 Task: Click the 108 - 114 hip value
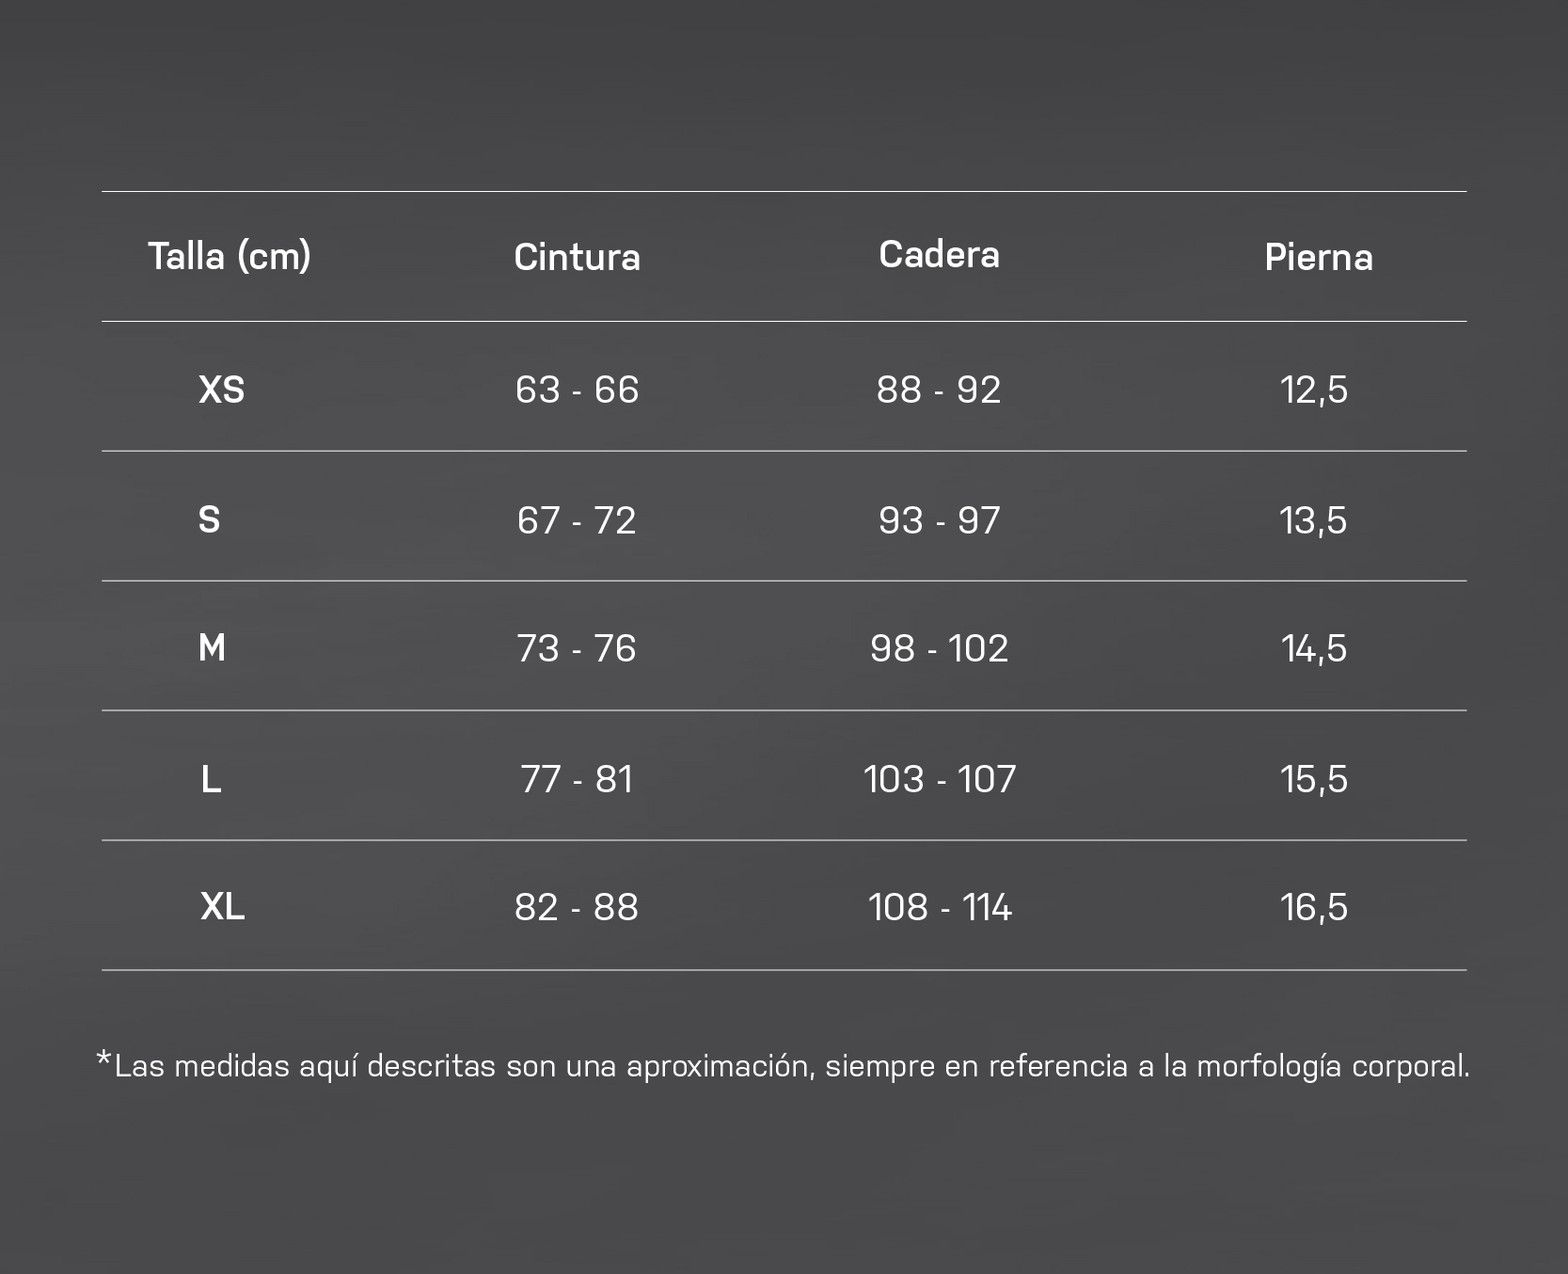click(x=940, y=906)
